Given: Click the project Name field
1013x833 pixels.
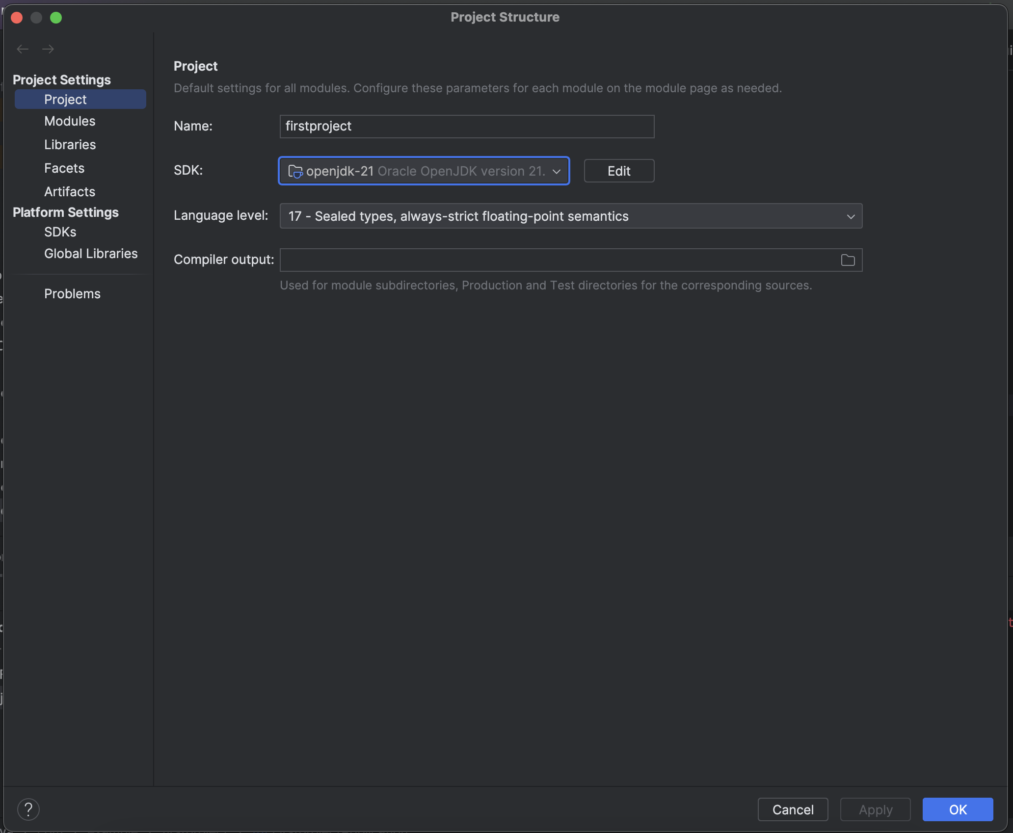Looking at the screenshot, I should coord(467,127).
